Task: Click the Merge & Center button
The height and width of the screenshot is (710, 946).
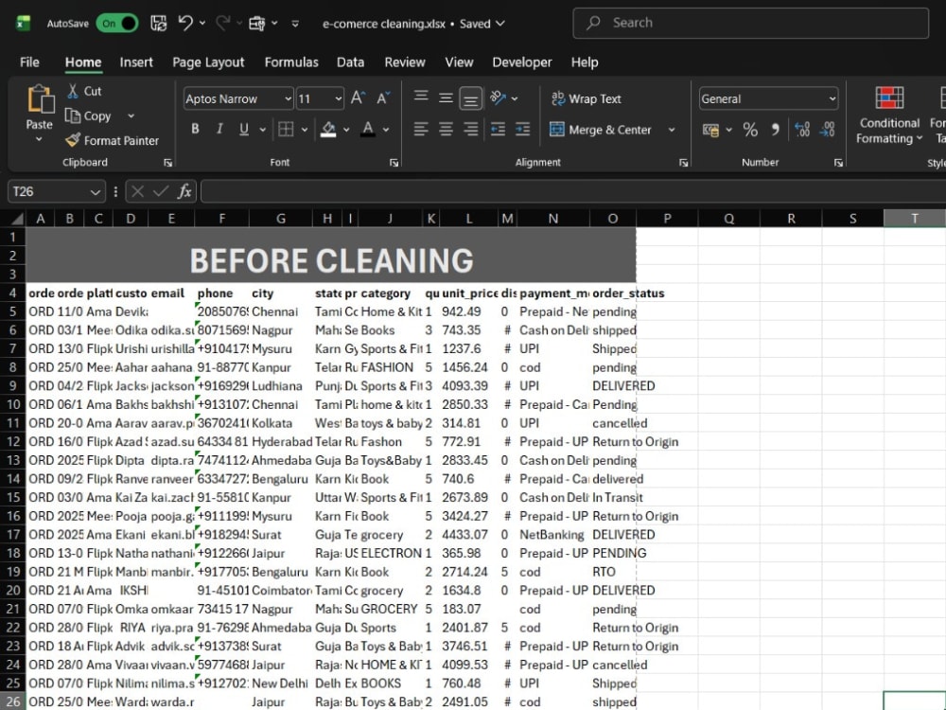Action: 601,129
